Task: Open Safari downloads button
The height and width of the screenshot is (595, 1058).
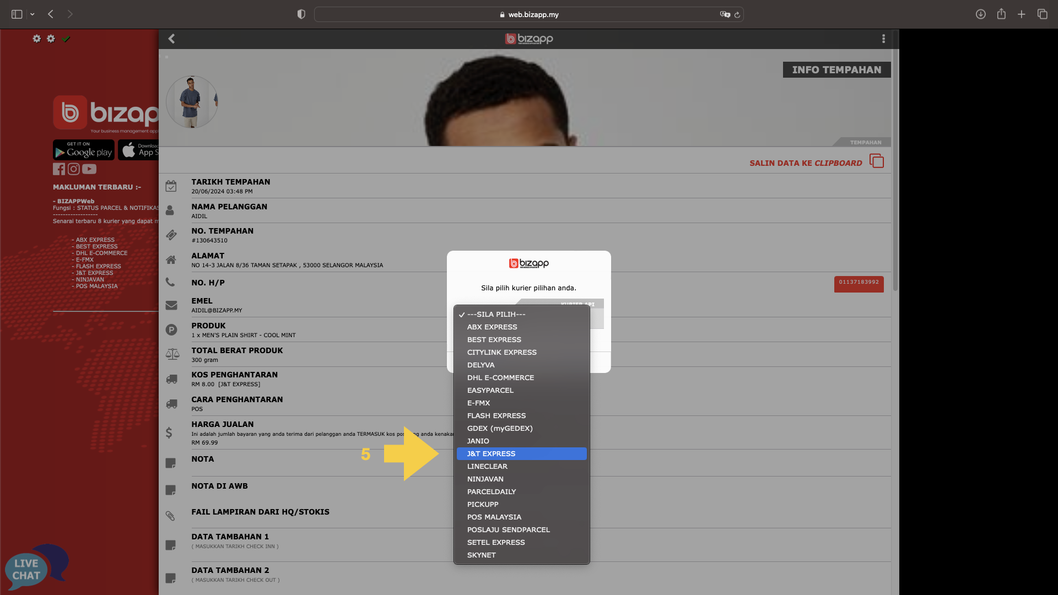Action: (980, 14)
